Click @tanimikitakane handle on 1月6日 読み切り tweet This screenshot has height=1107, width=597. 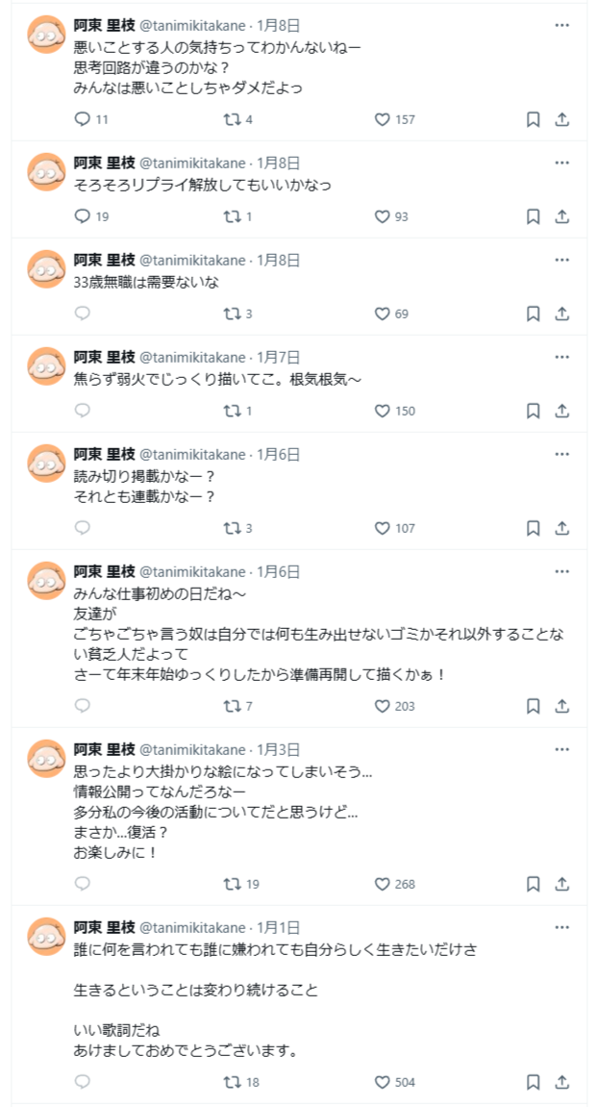193,454
